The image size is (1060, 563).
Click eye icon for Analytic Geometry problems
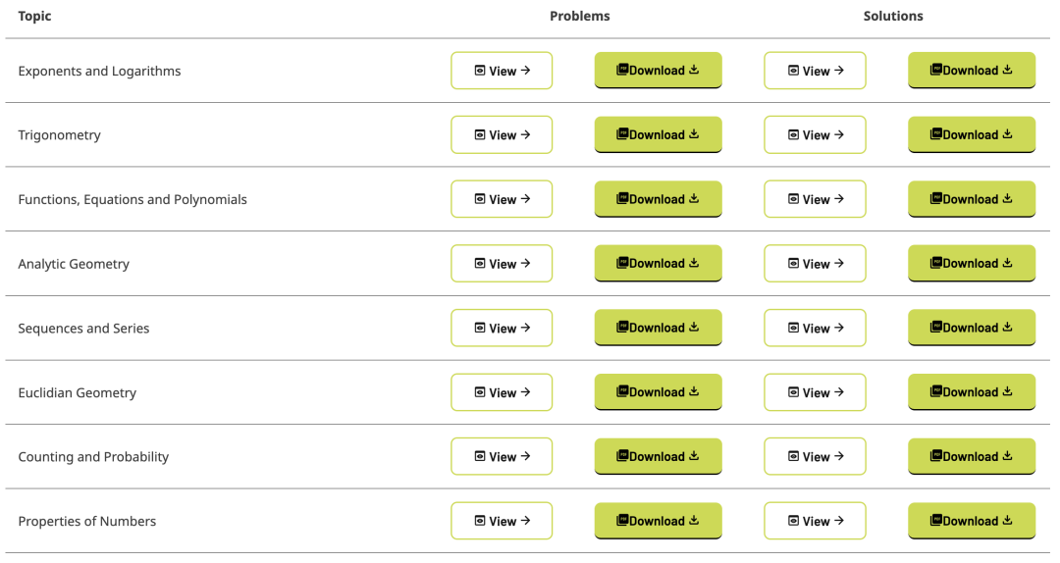click(480, 264)
